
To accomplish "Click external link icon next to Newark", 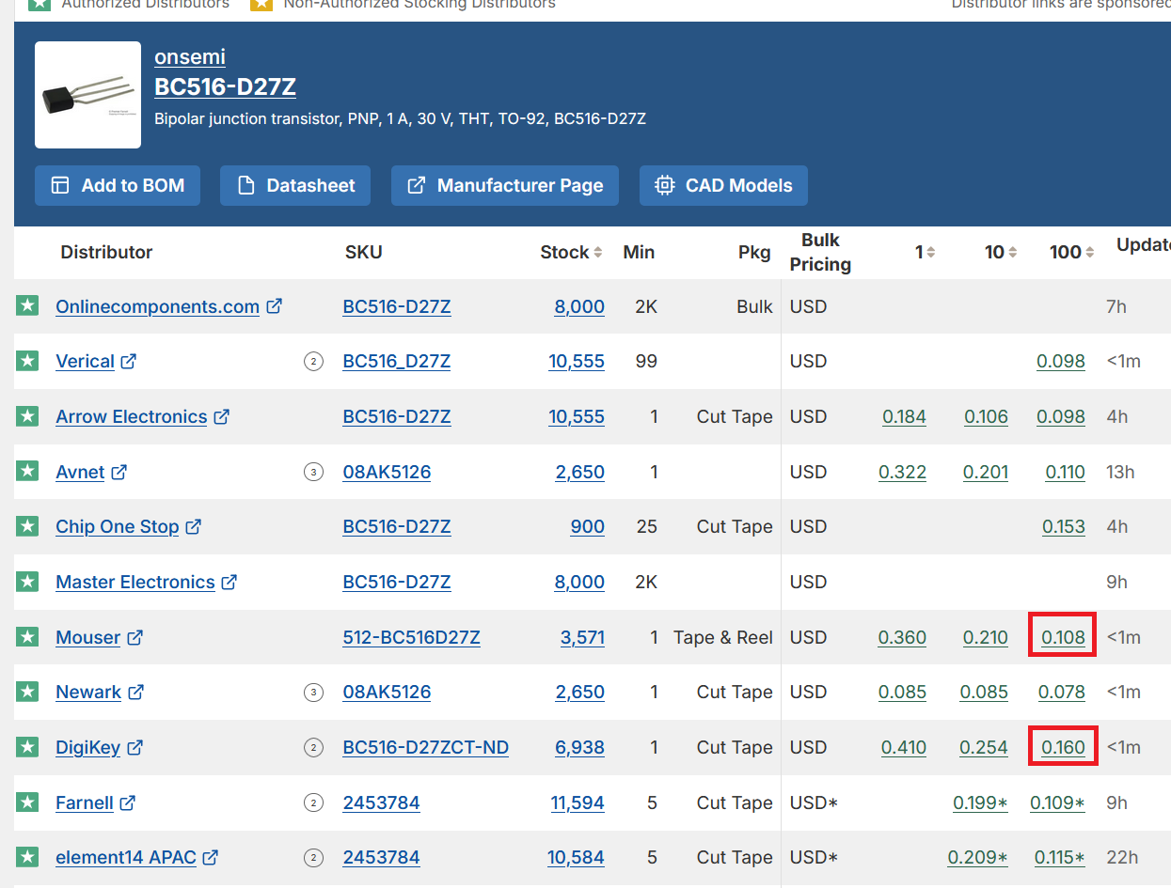I will point(135,692).
